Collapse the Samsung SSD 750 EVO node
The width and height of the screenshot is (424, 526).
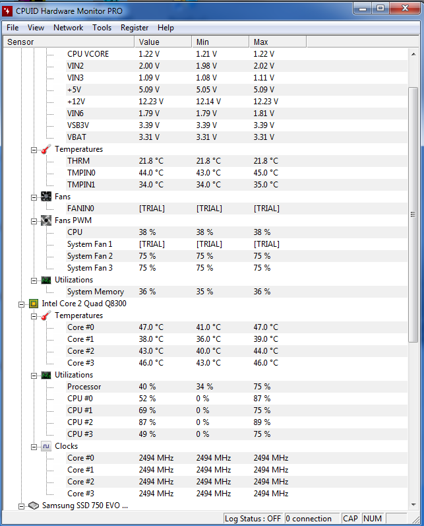tap(22, 506)
